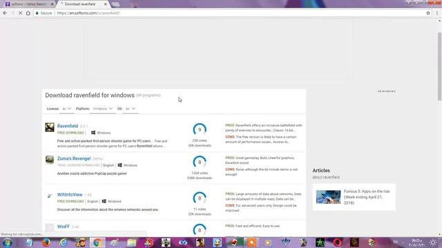Open the blue eyes app in taskbar
Screen dimensions: 442x248
click(x=182, y=242)
